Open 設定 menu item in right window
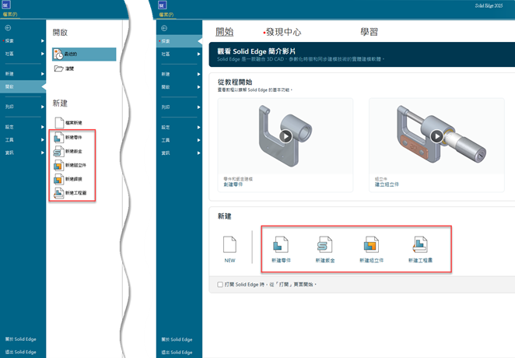Viewport: 515px width, 358px height. click(x=180, y=127)
